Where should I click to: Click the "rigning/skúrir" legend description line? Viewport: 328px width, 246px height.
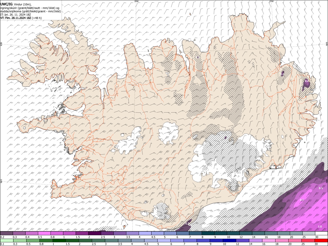30,8
